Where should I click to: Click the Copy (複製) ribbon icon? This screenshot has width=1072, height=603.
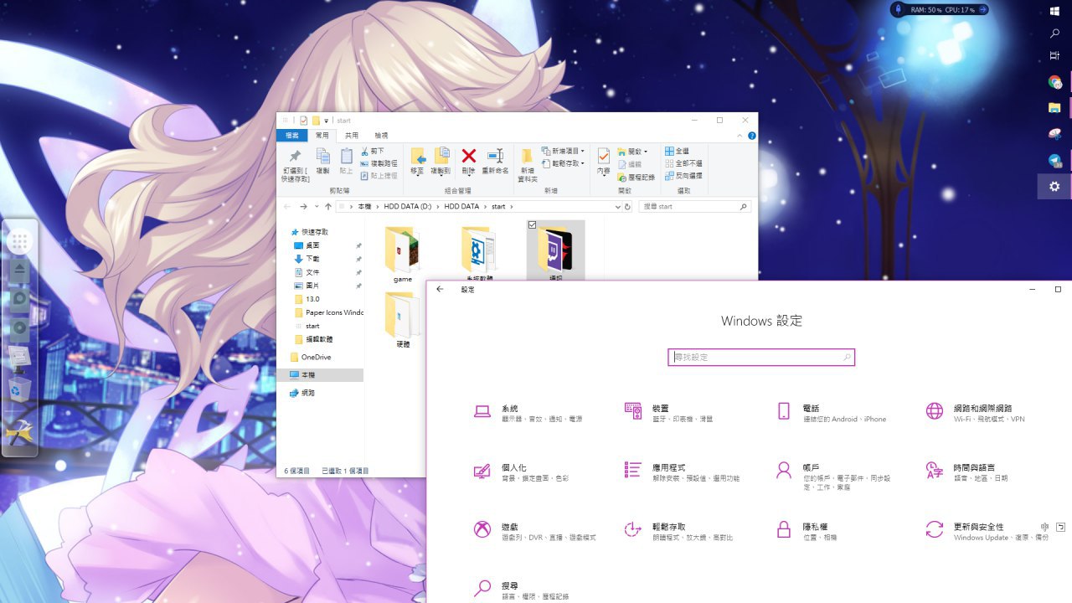322,160
